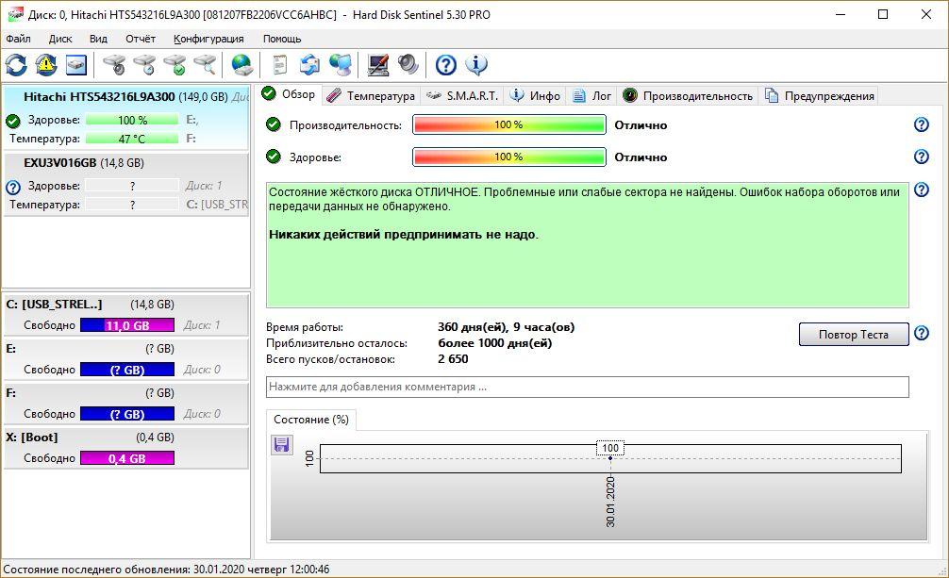Viewport: 949px width, 578px height.
Task: Click the disk panel icon in blue frame
Action: point(76,65)
